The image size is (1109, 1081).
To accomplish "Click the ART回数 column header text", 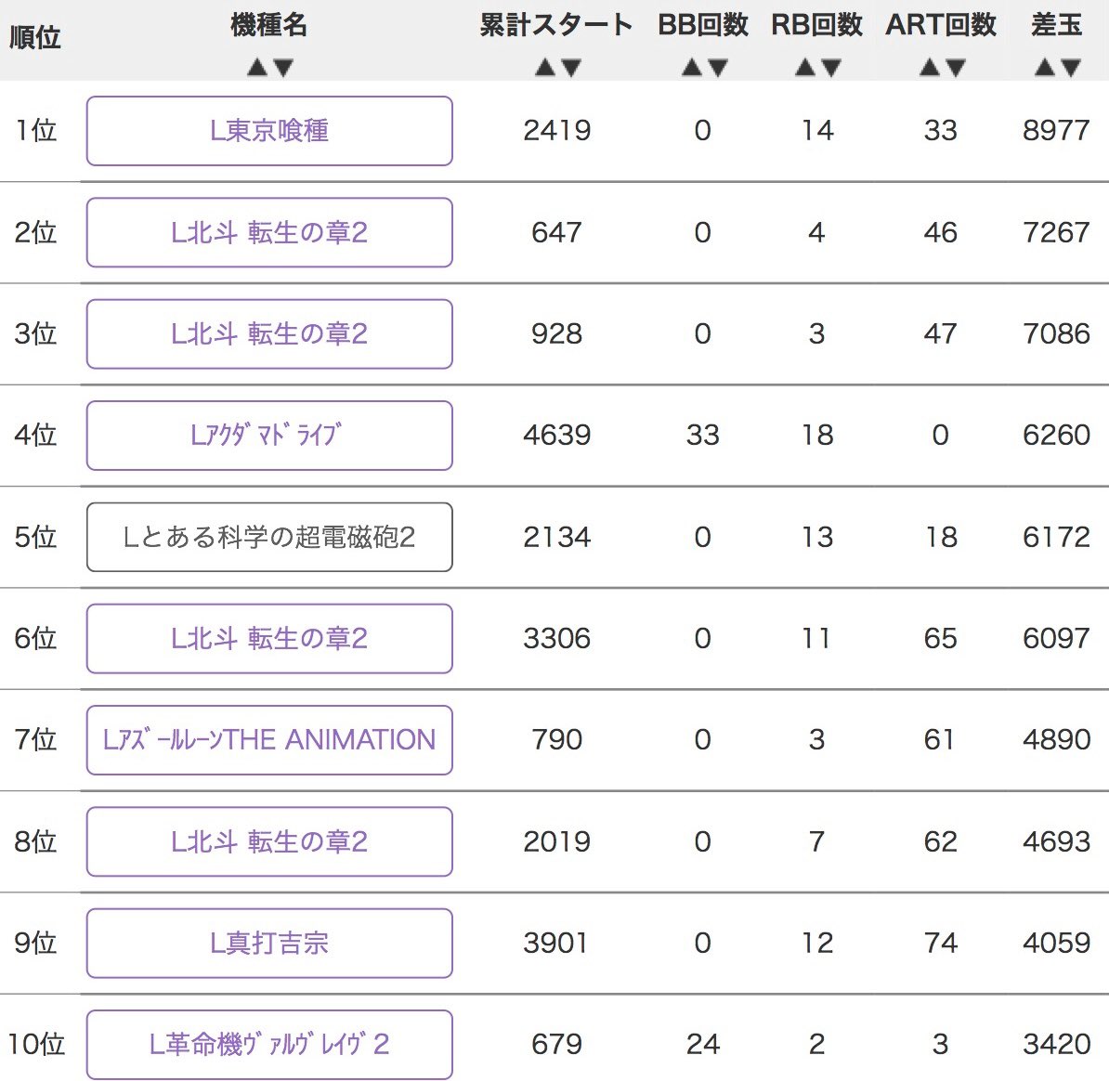I will coord(942,25).
